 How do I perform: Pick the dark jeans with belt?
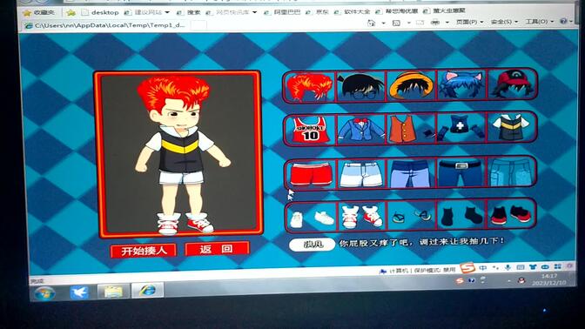461,172
